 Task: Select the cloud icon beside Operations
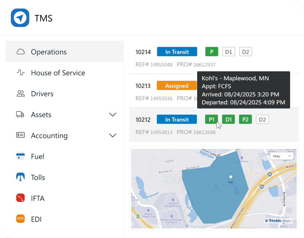pyautogui.click(x=20, y=52)
